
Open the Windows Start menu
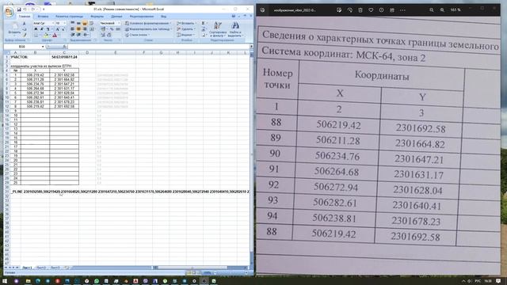coord(5,281)
